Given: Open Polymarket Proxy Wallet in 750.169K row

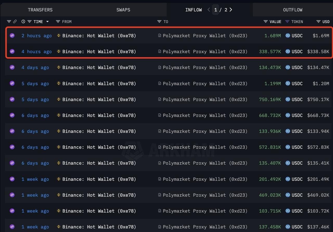Looking at the screenshot, I should point(205,99).
